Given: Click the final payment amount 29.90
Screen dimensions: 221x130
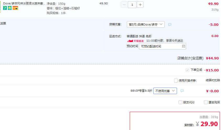Looking at the screenshot, I should (x=209, y=124).
